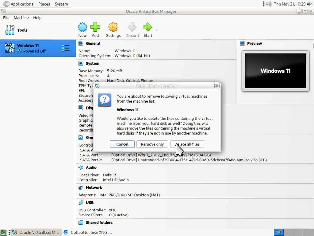Open the Windows 11 machine tools menu icon
This screenshot has height=236, width=314.
click(x=66, y=48)
